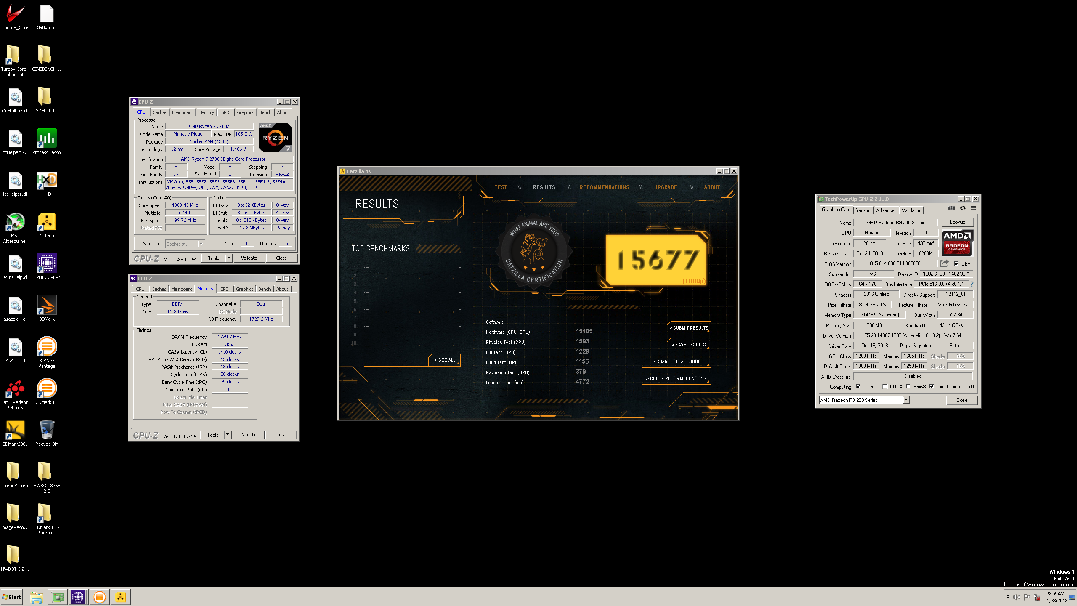Open Tools dropdown arrow in upper CPU-Z
The width and height of the screenshot is (1077, 606).
click(228, 258)
